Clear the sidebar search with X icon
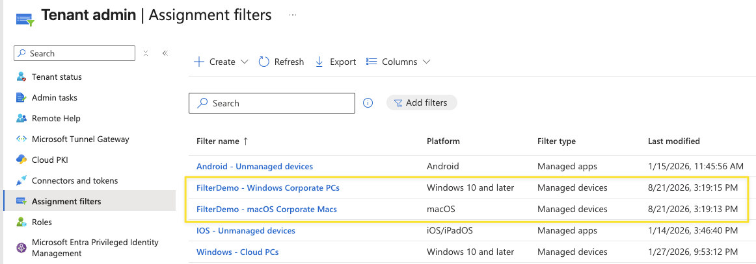 [146, 53]
